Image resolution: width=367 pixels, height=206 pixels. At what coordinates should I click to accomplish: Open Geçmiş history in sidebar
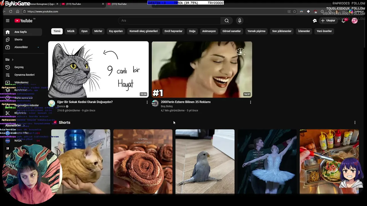pyautogui.click(x=23, y=67)
